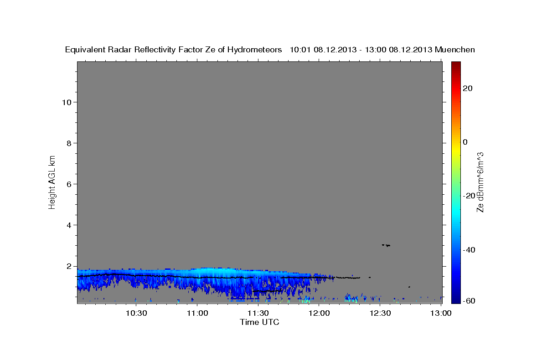Click the 'Ze dBmm^6/m^3' colorbar unit label
Image resolution: width=547 pixels, height=364 pixels.
coord(480,182)
